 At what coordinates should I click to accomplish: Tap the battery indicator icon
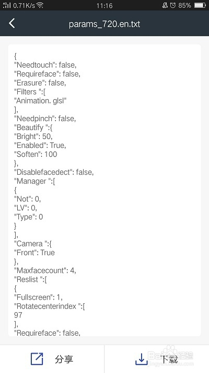(200, 5)
